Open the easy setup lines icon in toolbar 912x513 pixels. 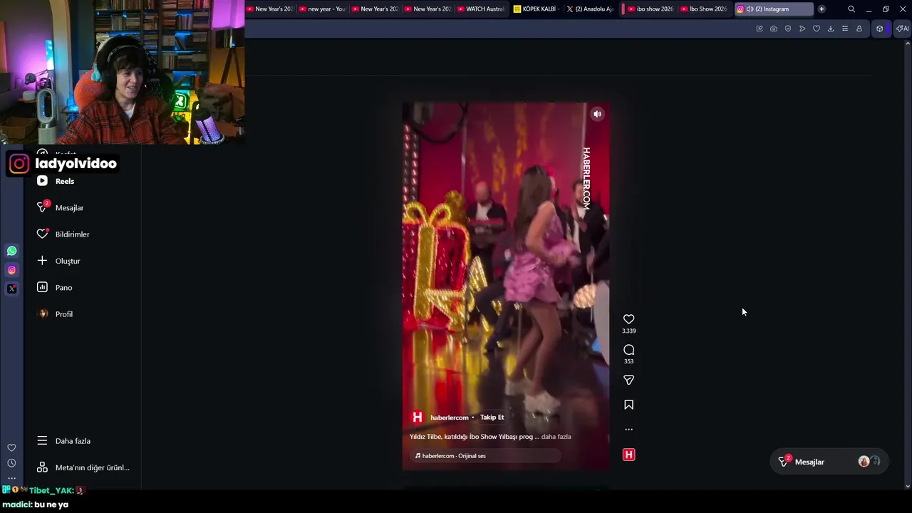tap(845, 28)
